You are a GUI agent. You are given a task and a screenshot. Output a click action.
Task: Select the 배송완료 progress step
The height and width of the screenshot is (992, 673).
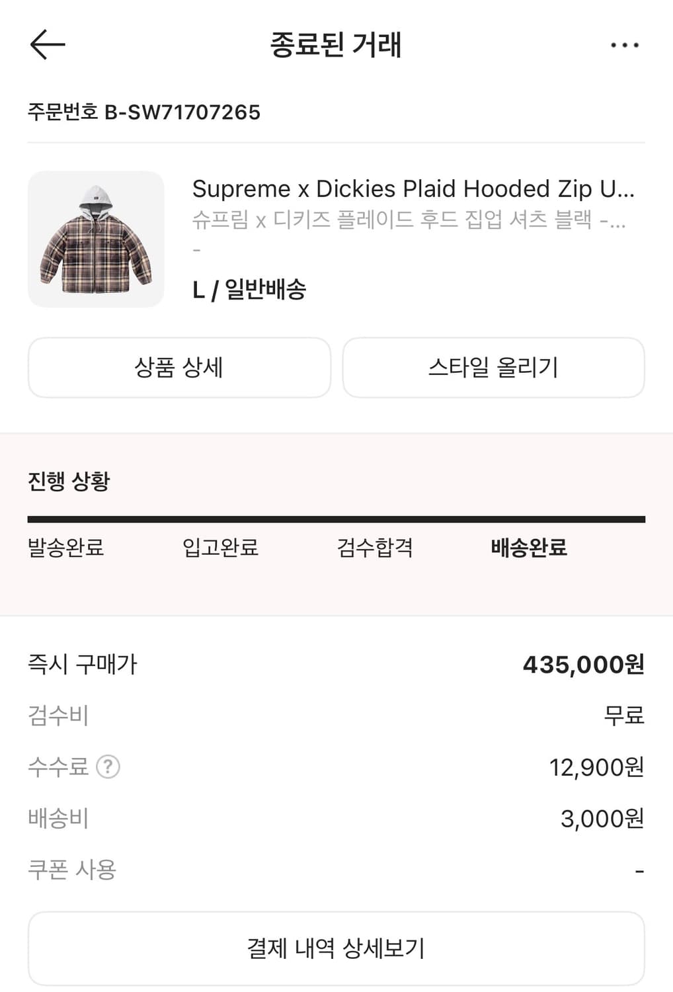(529, 548)
